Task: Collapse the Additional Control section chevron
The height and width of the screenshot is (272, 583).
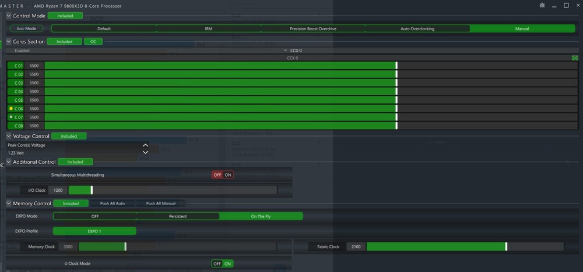Action: [x=9, y=162]
